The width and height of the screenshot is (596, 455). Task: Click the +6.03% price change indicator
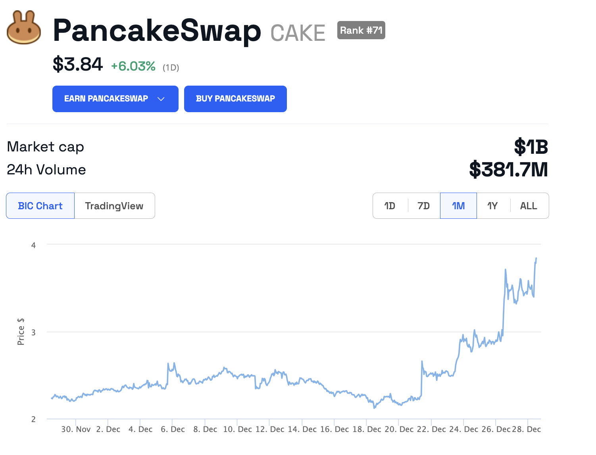click(133, 65)
